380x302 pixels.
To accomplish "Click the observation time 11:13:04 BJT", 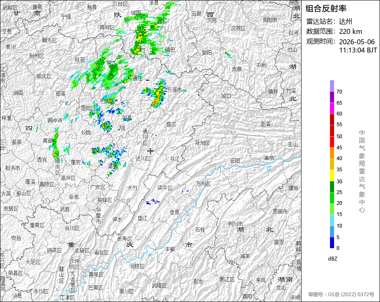I will (358, 50).
